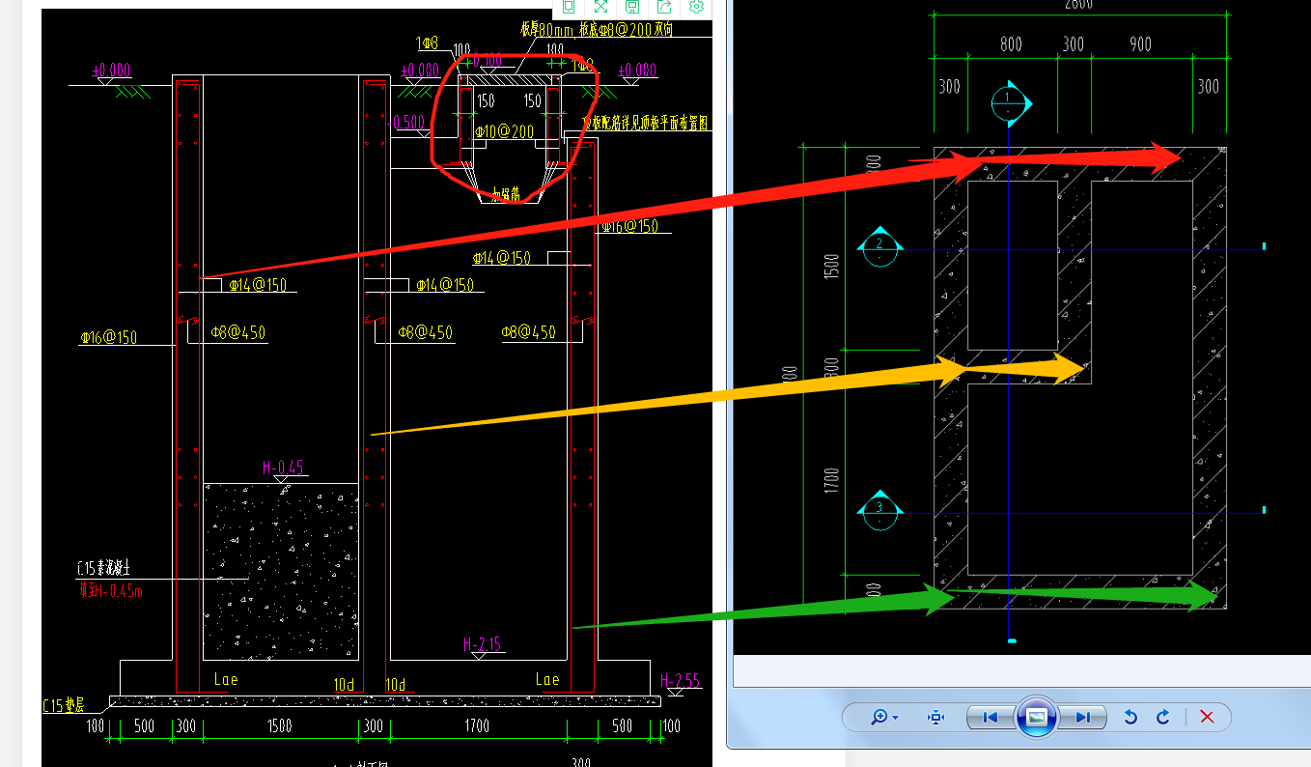1311x767 pixels.
Task: Go to next image in photo viewer
Action: 1082,717
